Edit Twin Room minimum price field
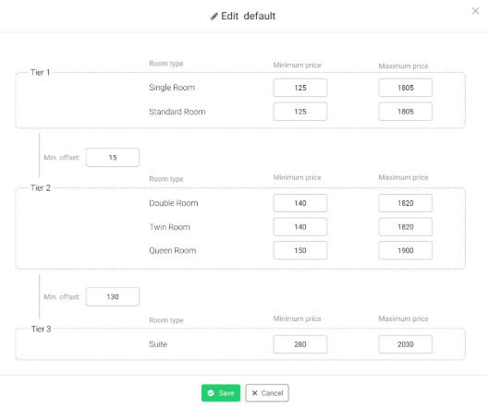This screenshot has height=419, width=488. point(300,227)
